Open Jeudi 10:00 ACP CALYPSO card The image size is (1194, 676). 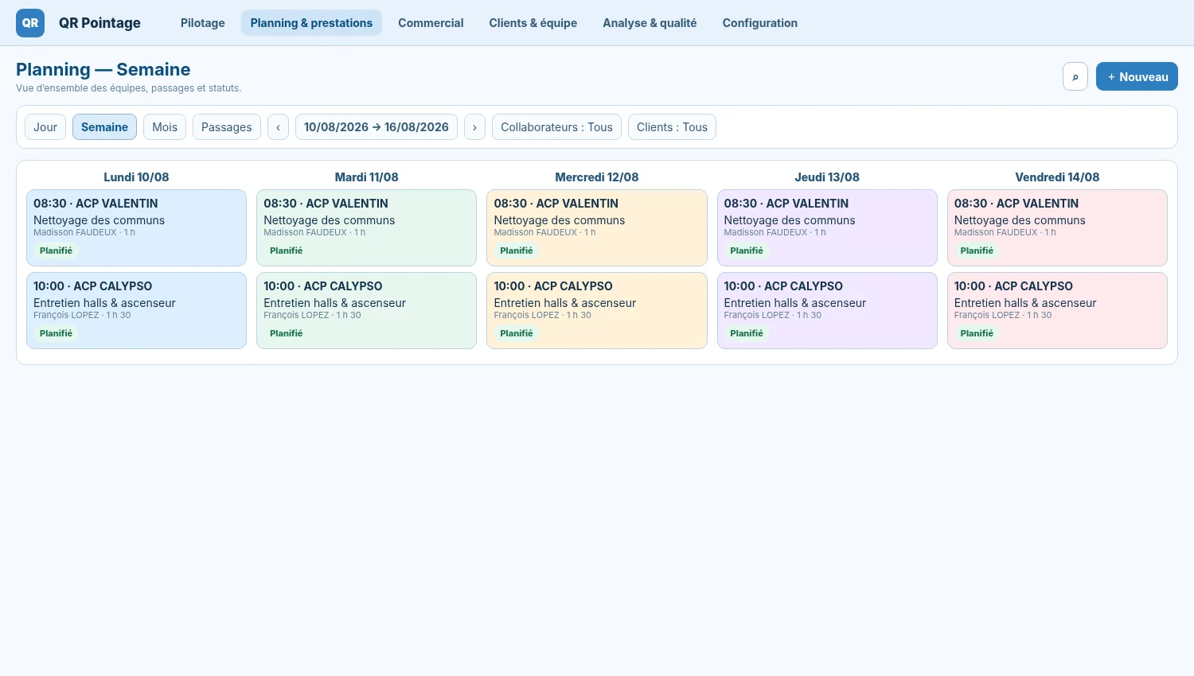(827, 310)
